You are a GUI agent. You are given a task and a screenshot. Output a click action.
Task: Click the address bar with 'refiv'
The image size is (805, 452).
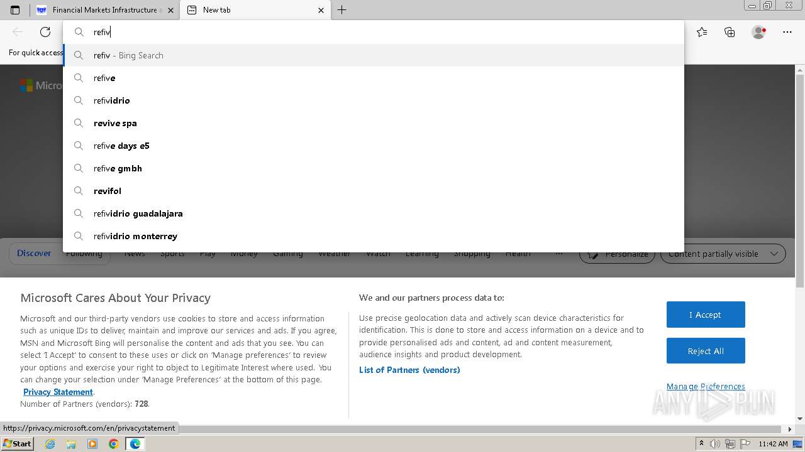[374, 32]
